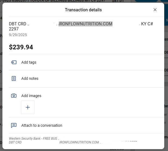This screenshot has height=151, width=168.
Task: Click the camera icon for images
Action: [x=14, y=96]
